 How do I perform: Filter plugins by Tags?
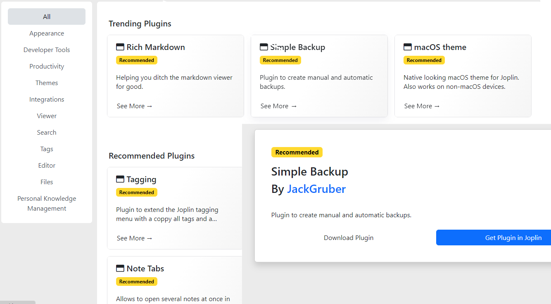(x=47, y=149)
